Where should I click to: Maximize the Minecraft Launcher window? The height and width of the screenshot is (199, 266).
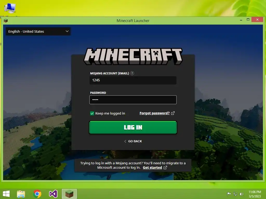coord(248,20)
